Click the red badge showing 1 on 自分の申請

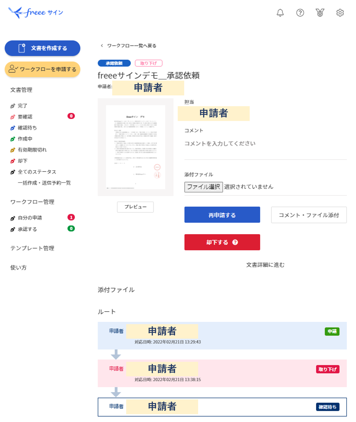click(x=71, y=217)
